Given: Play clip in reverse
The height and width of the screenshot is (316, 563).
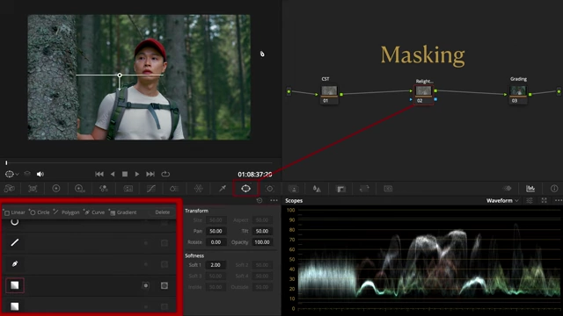Looking at the screenshot, I should pyautogui.click(x=113, y=174).
